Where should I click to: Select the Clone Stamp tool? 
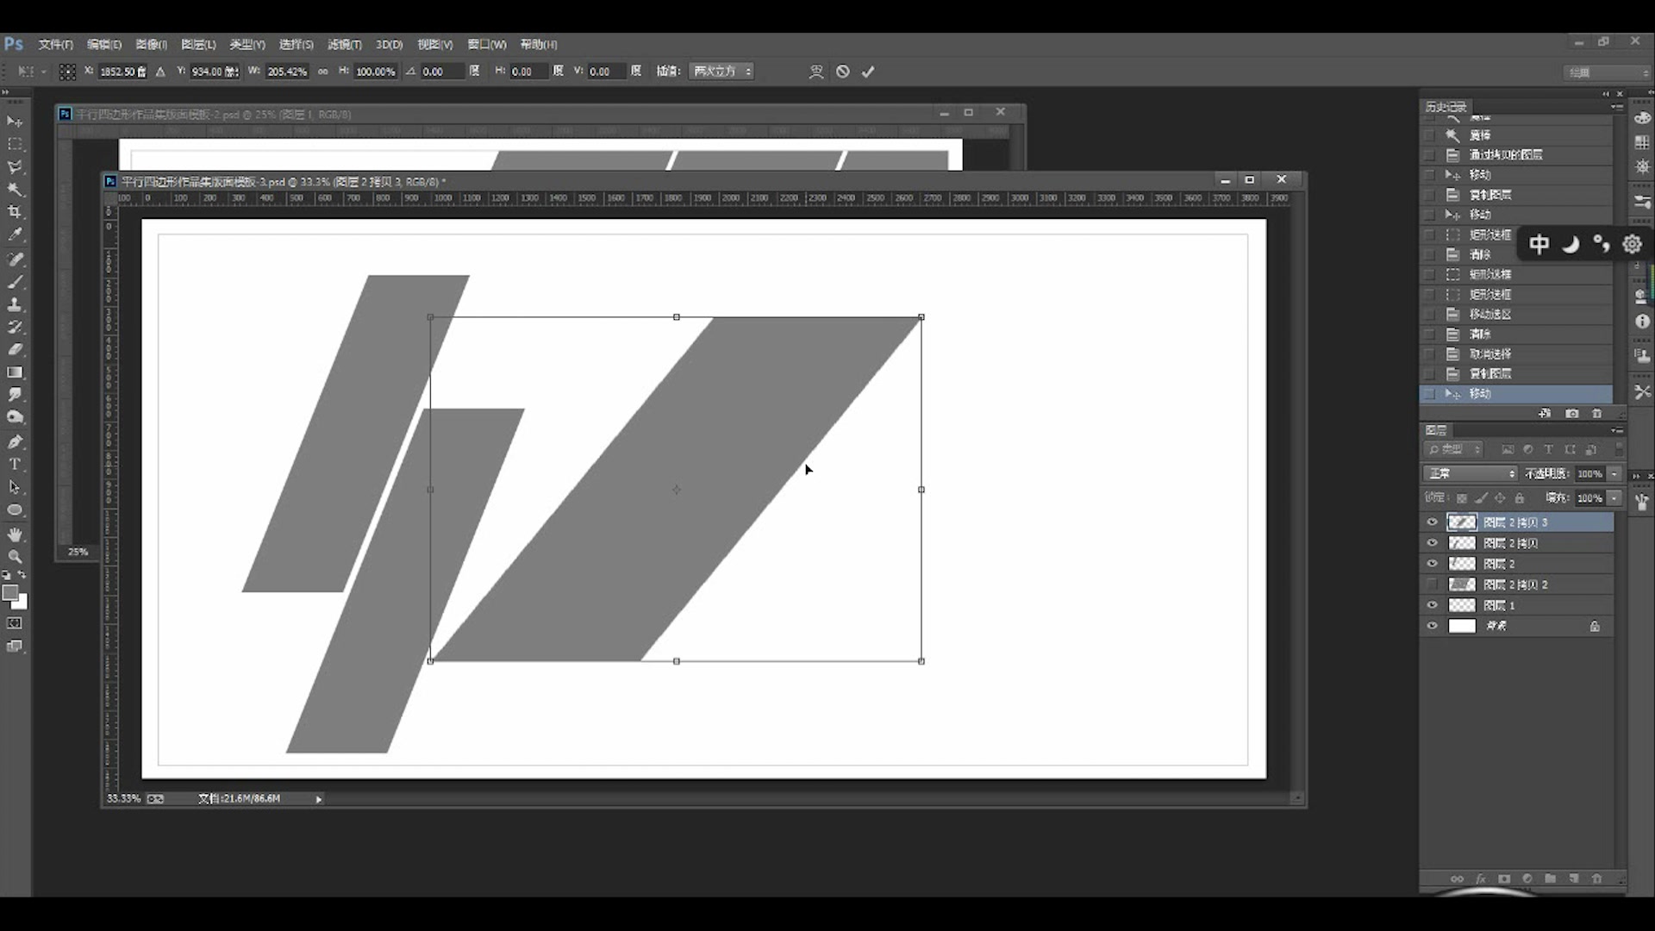click(15, 304)
